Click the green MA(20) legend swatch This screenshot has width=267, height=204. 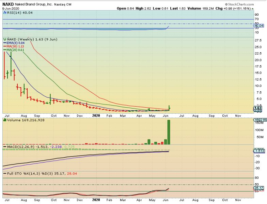click(5, 50)
